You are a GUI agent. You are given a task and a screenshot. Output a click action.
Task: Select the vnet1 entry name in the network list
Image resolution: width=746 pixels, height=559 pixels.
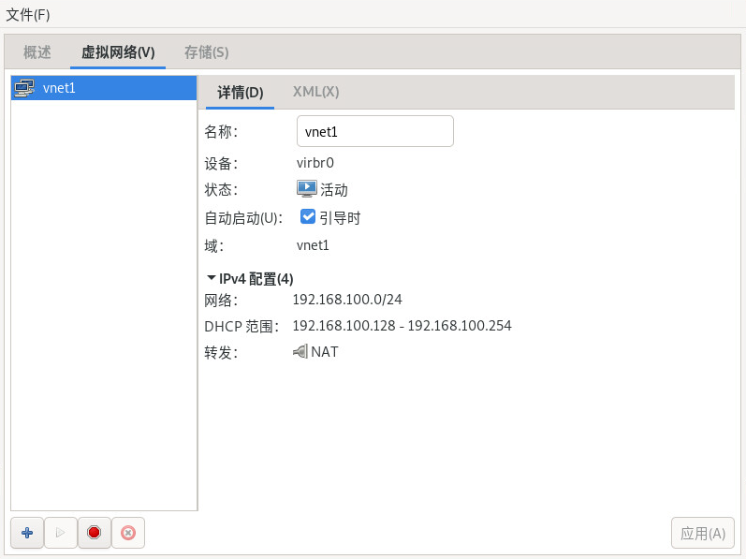click(59, 88)
